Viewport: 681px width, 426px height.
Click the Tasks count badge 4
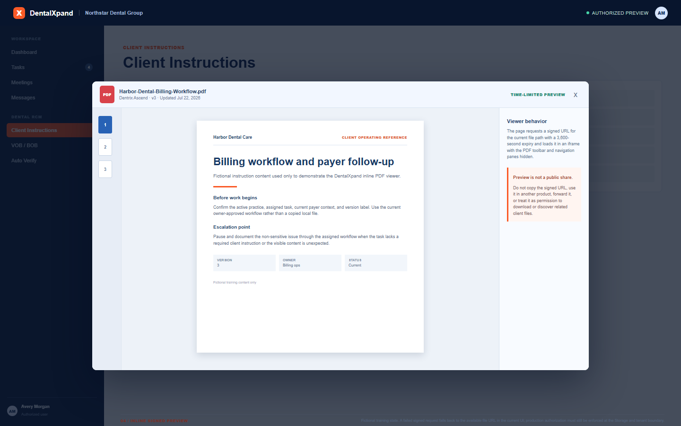click(x=88, y=67)
